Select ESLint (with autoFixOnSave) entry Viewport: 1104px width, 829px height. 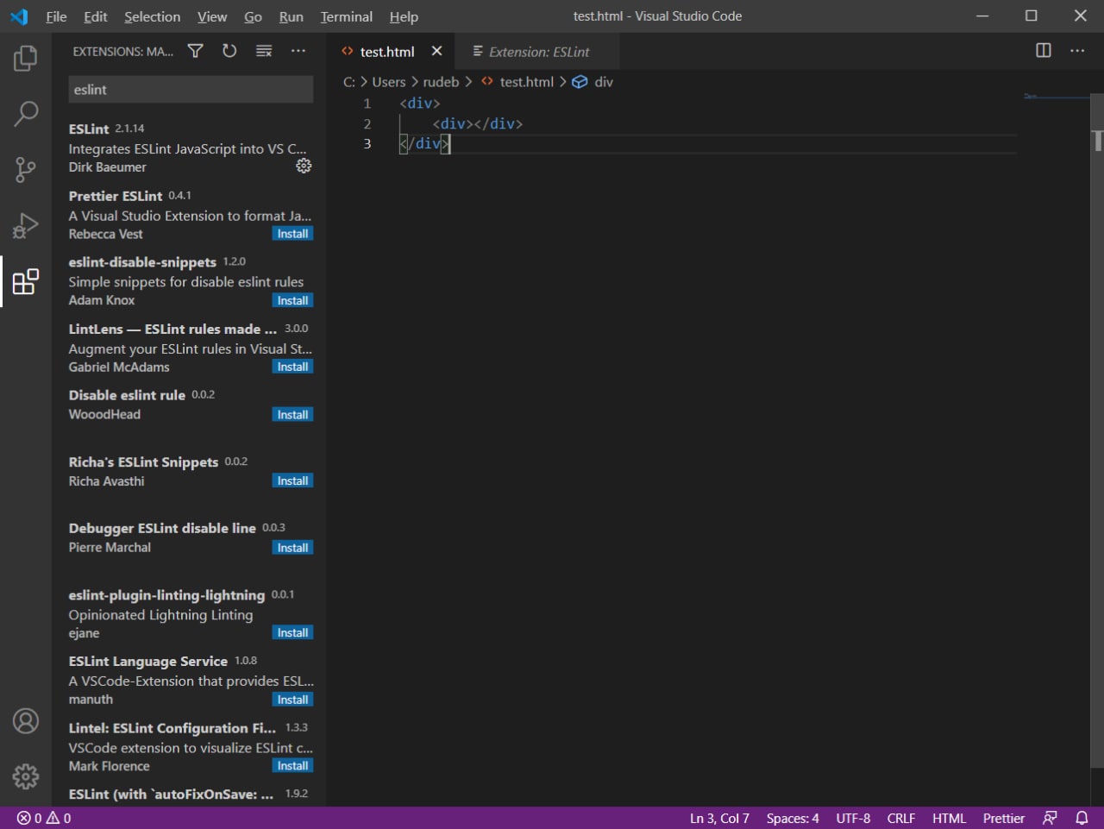190,794
